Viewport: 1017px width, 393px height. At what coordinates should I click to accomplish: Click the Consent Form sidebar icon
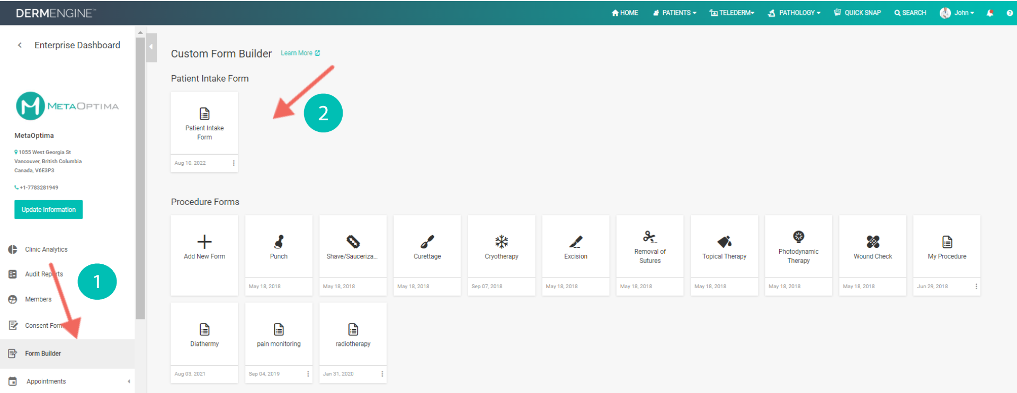pyautogui.click(x=13, y=325)
